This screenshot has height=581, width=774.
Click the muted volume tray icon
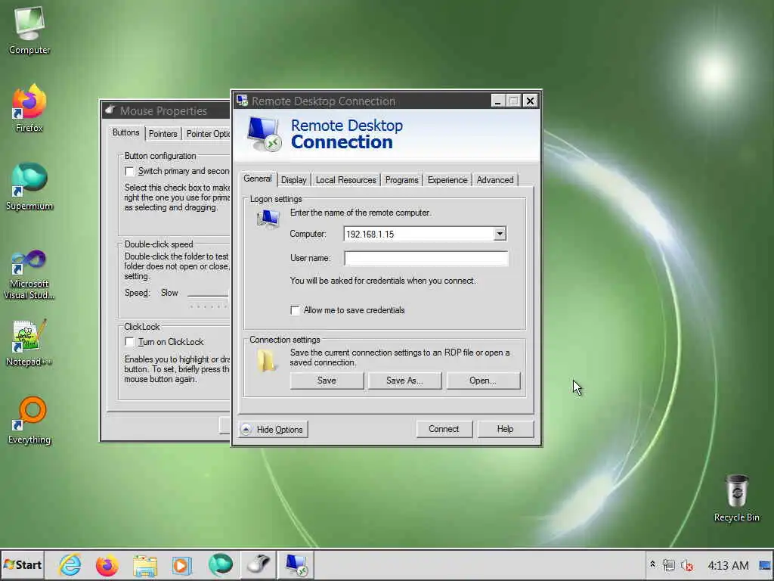pyautogui.click(x=687, y=564)
